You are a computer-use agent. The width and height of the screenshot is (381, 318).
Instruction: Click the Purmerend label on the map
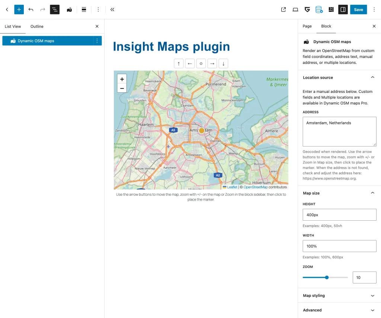216,84
